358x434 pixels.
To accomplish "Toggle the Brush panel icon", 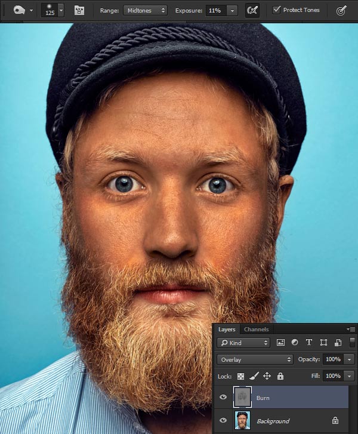I will click(79, 11).
